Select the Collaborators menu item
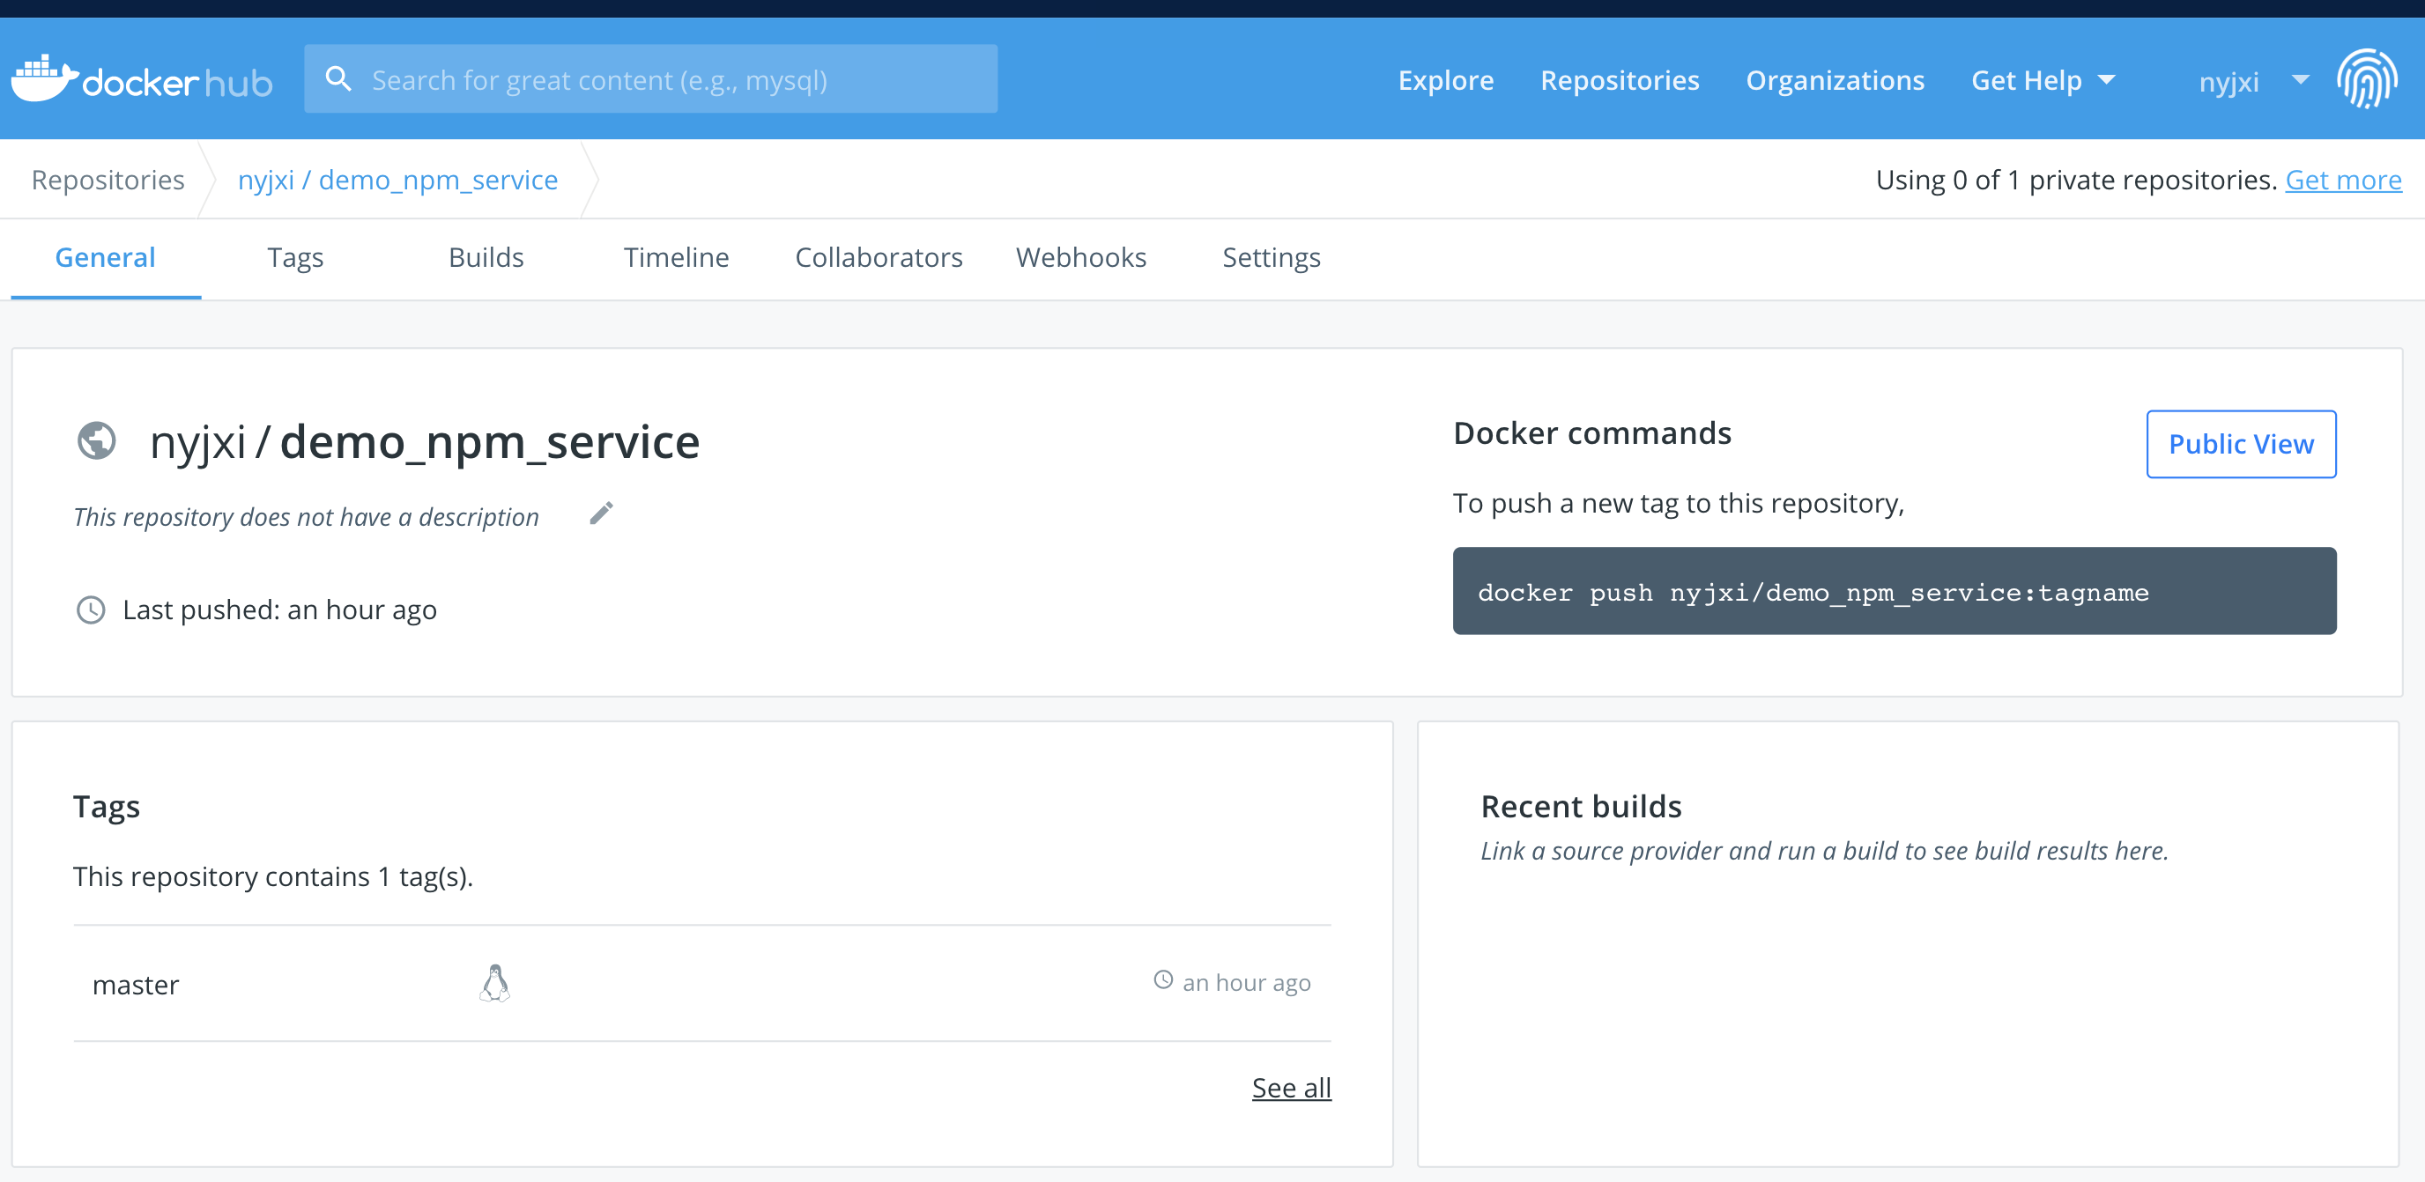This screenshot has height=1182, width=2425. pyautogui.click(x=879, y=258)
